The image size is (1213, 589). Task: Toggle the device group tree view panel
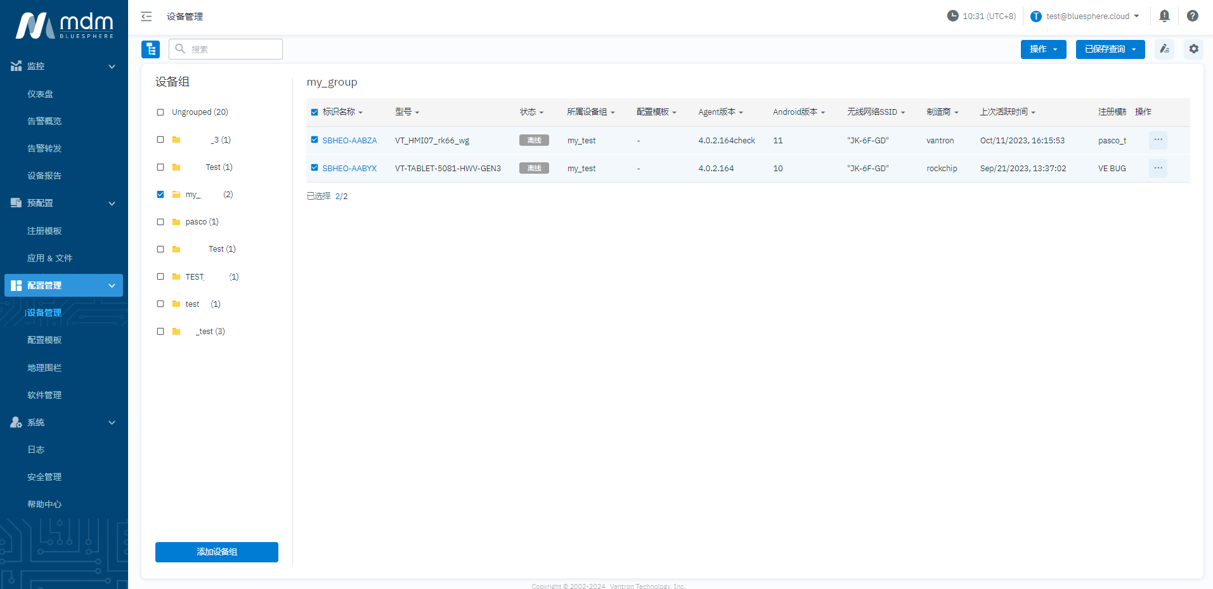pyautogui.click(x=150, y=49)
